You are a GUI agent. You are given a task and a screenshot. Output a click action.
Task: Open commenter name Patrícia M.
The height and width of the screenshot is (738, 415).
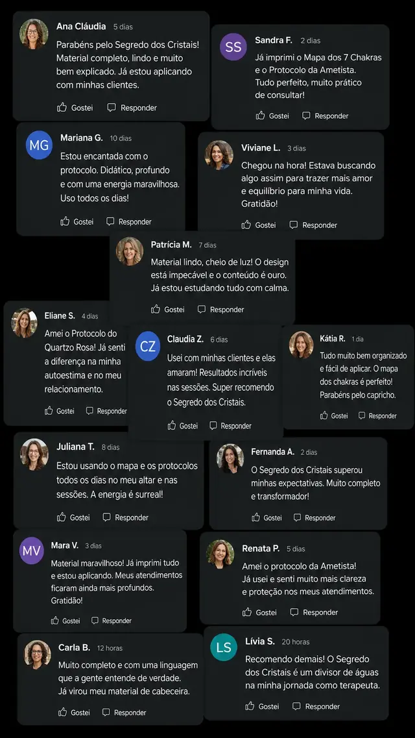coord(171,245)
